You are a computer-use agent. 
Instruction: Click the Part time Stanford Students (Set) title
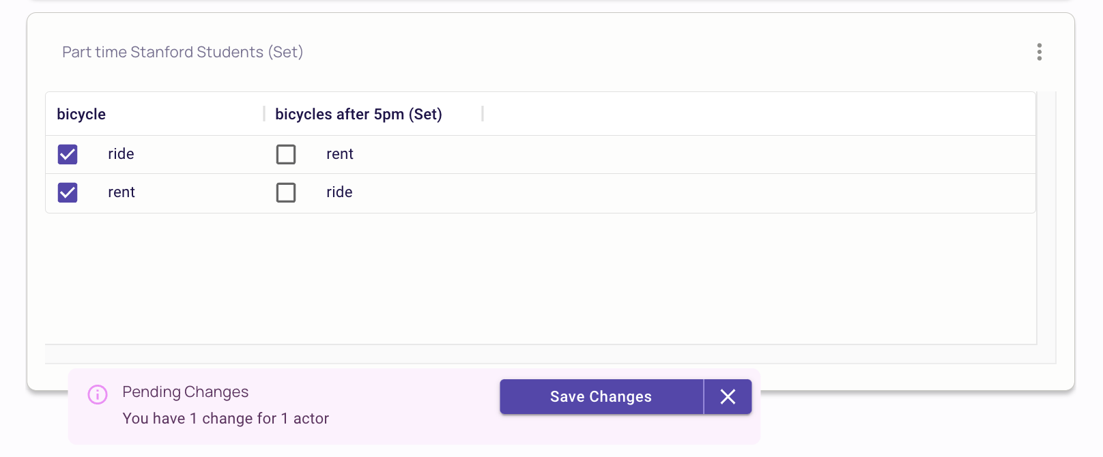pyautogui.click(x=182, y=52)
